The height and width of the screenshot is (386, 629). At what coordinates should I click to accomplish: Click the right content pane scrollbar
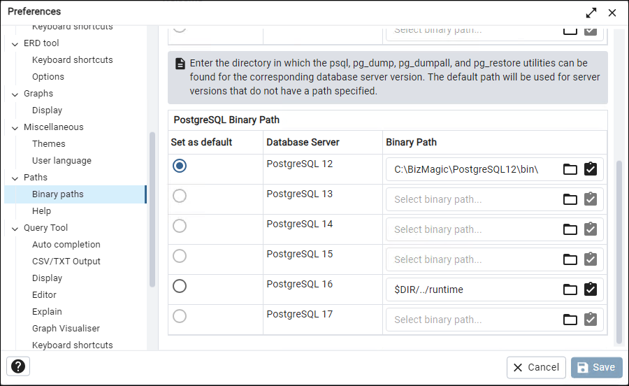619,252
